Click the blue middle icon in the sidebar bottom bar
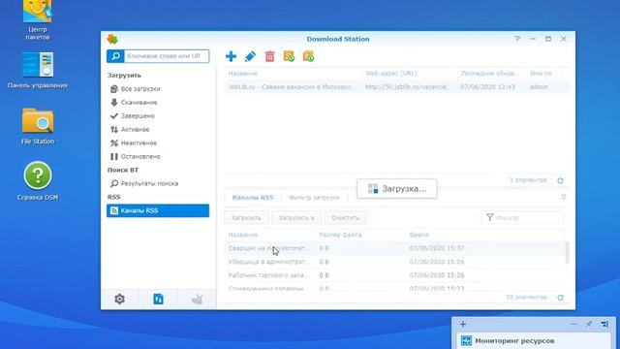 [x=158, y=300]
